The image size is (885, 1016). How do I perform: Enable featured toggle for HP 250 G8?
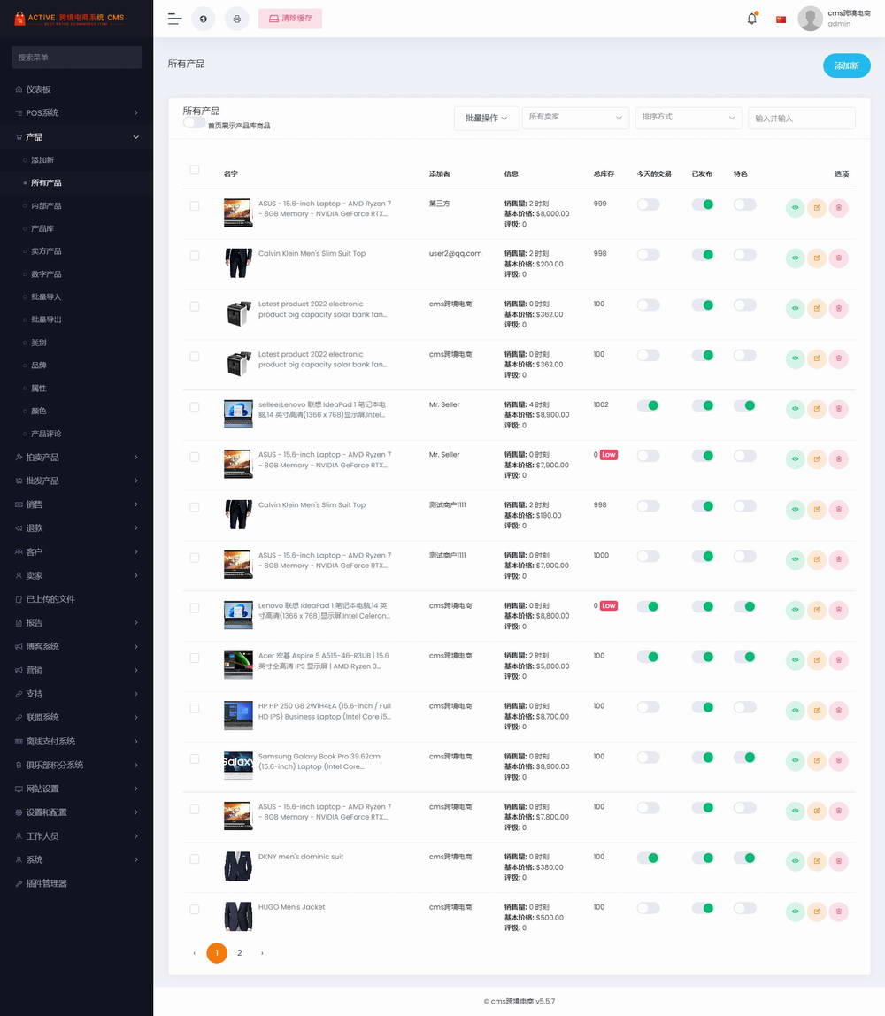[x=745, y=707]
